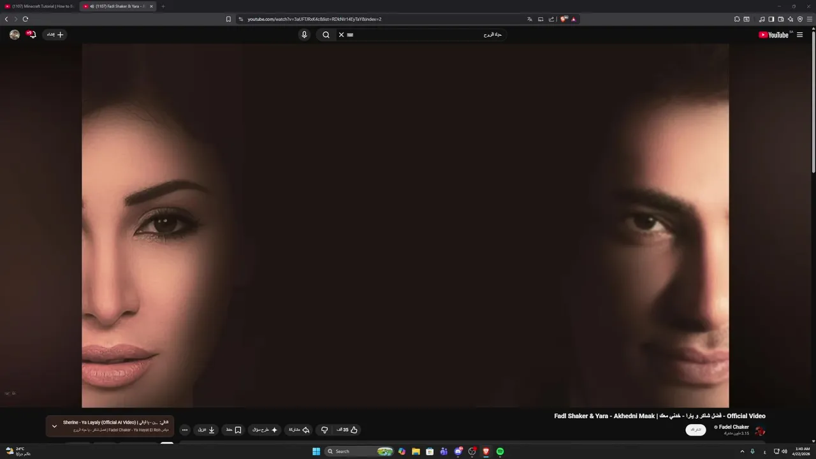Show hidden system tray icons
This screenshot has width=816, height=459.
click(x=742, y=451)
